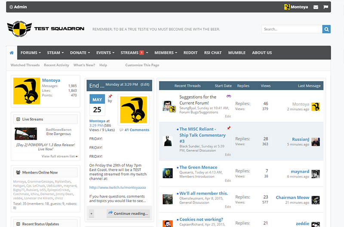Open the Streams dropdown menu
Screen dimensions: 344x227
click(134, 53)
